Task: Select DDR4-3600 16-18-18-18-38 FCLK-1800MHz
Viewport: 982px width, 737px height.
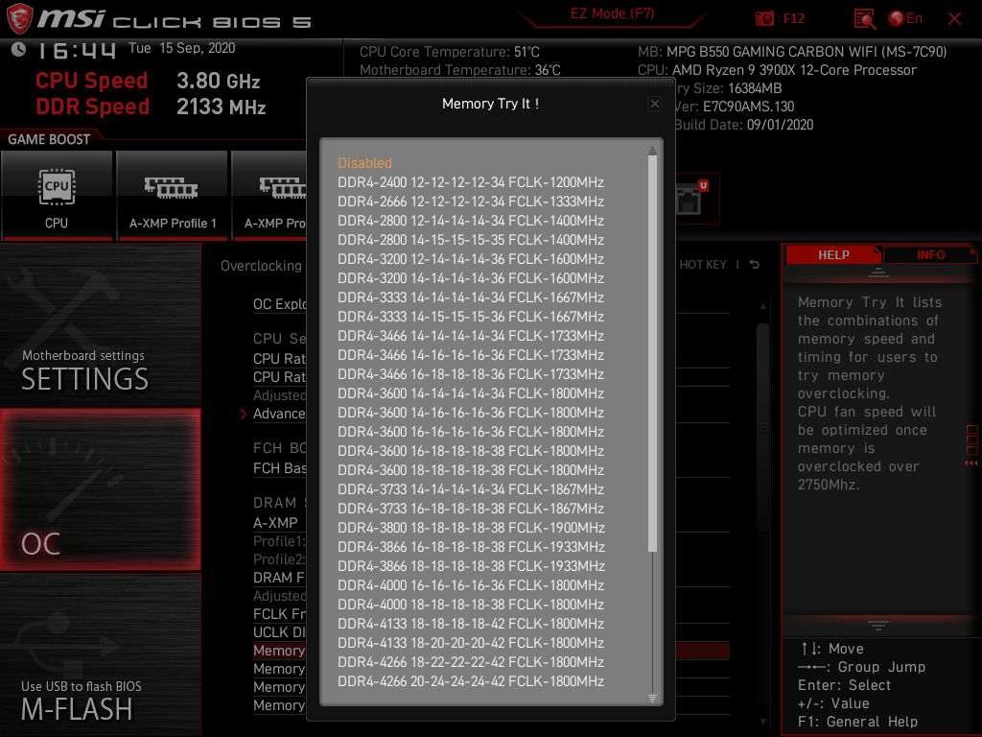Action: (x=470, y=451)
